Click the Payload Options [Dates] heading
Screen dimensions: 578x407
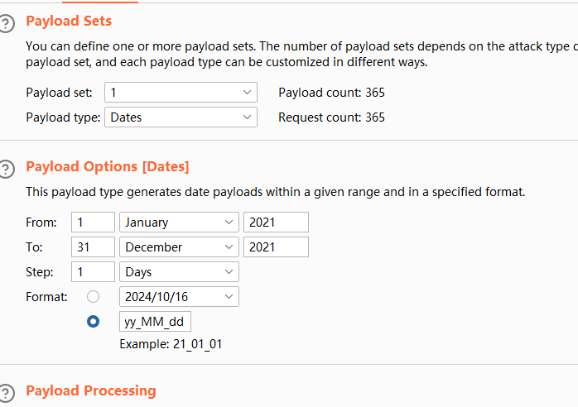[108, 166]
